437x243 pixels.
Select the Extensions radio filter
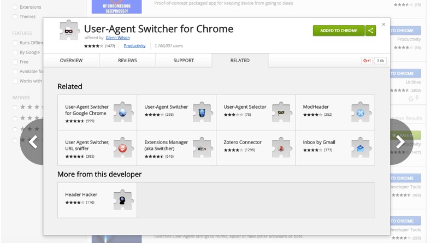15,7
